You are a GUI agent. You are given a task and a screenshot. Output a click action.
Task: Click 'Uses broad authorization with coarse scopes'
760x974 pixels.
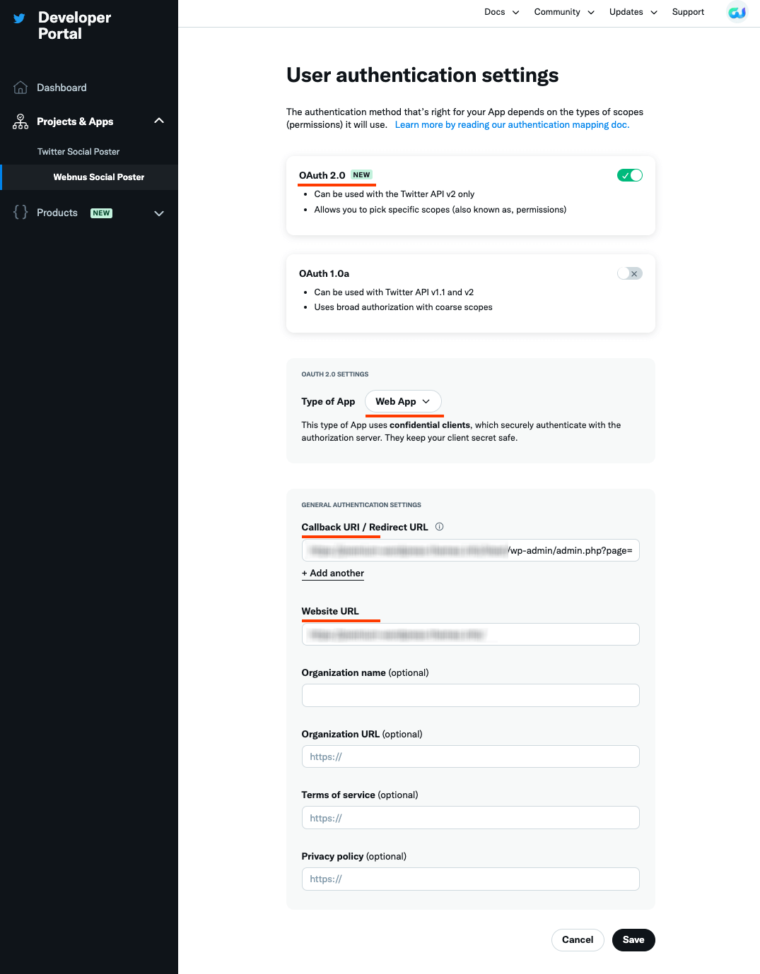click(x=404, y=307)
